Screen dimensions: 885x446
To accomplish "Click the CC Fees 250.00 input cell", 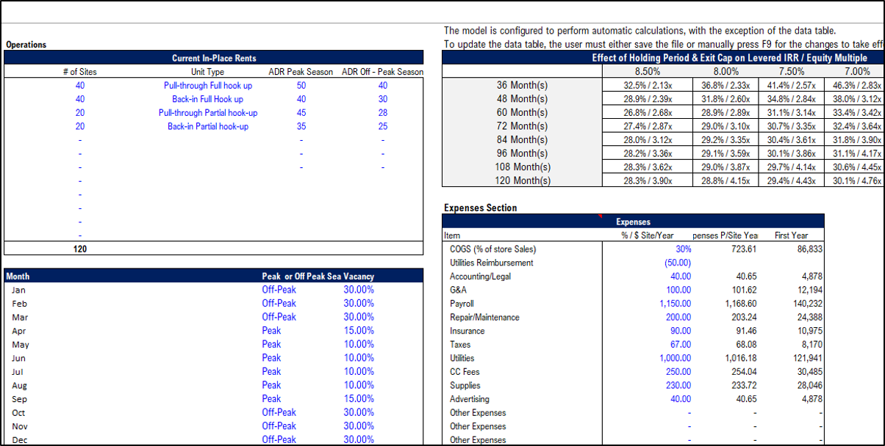I will [678, 372].
